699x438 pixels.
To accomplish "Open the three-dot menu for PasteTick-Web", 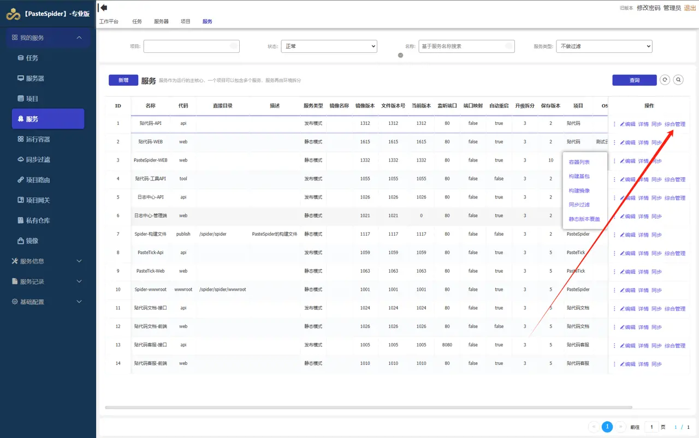I will (x=614, y=272).
